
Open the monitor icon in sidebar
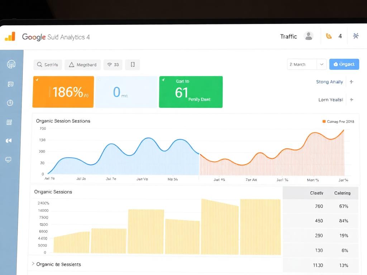point(9,160)
